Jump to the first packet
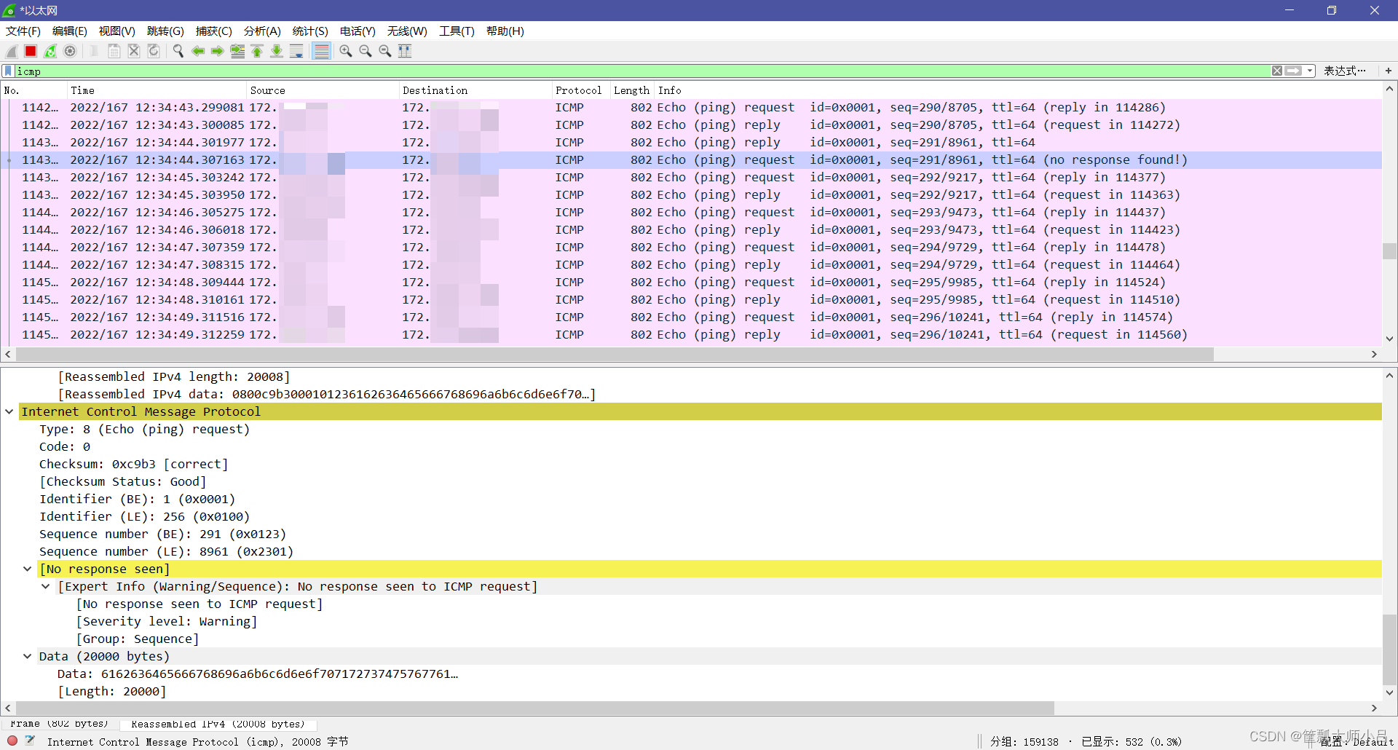 (x=257, y=51)
